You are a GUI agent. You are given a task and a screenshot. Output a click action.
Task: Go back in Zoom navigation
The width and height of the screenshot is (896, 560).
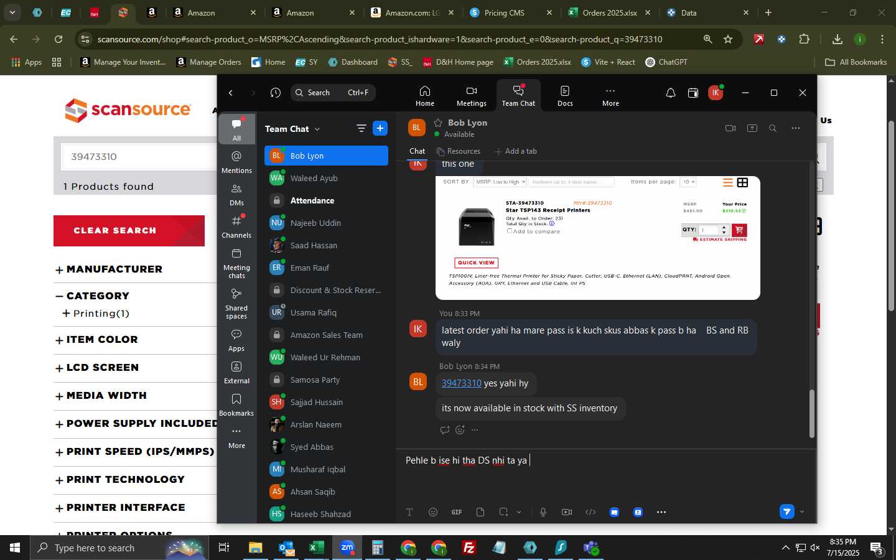click(231, 93)
